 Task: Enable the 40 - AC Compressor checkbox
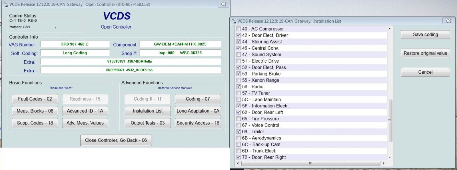click(x=238, y=29)
